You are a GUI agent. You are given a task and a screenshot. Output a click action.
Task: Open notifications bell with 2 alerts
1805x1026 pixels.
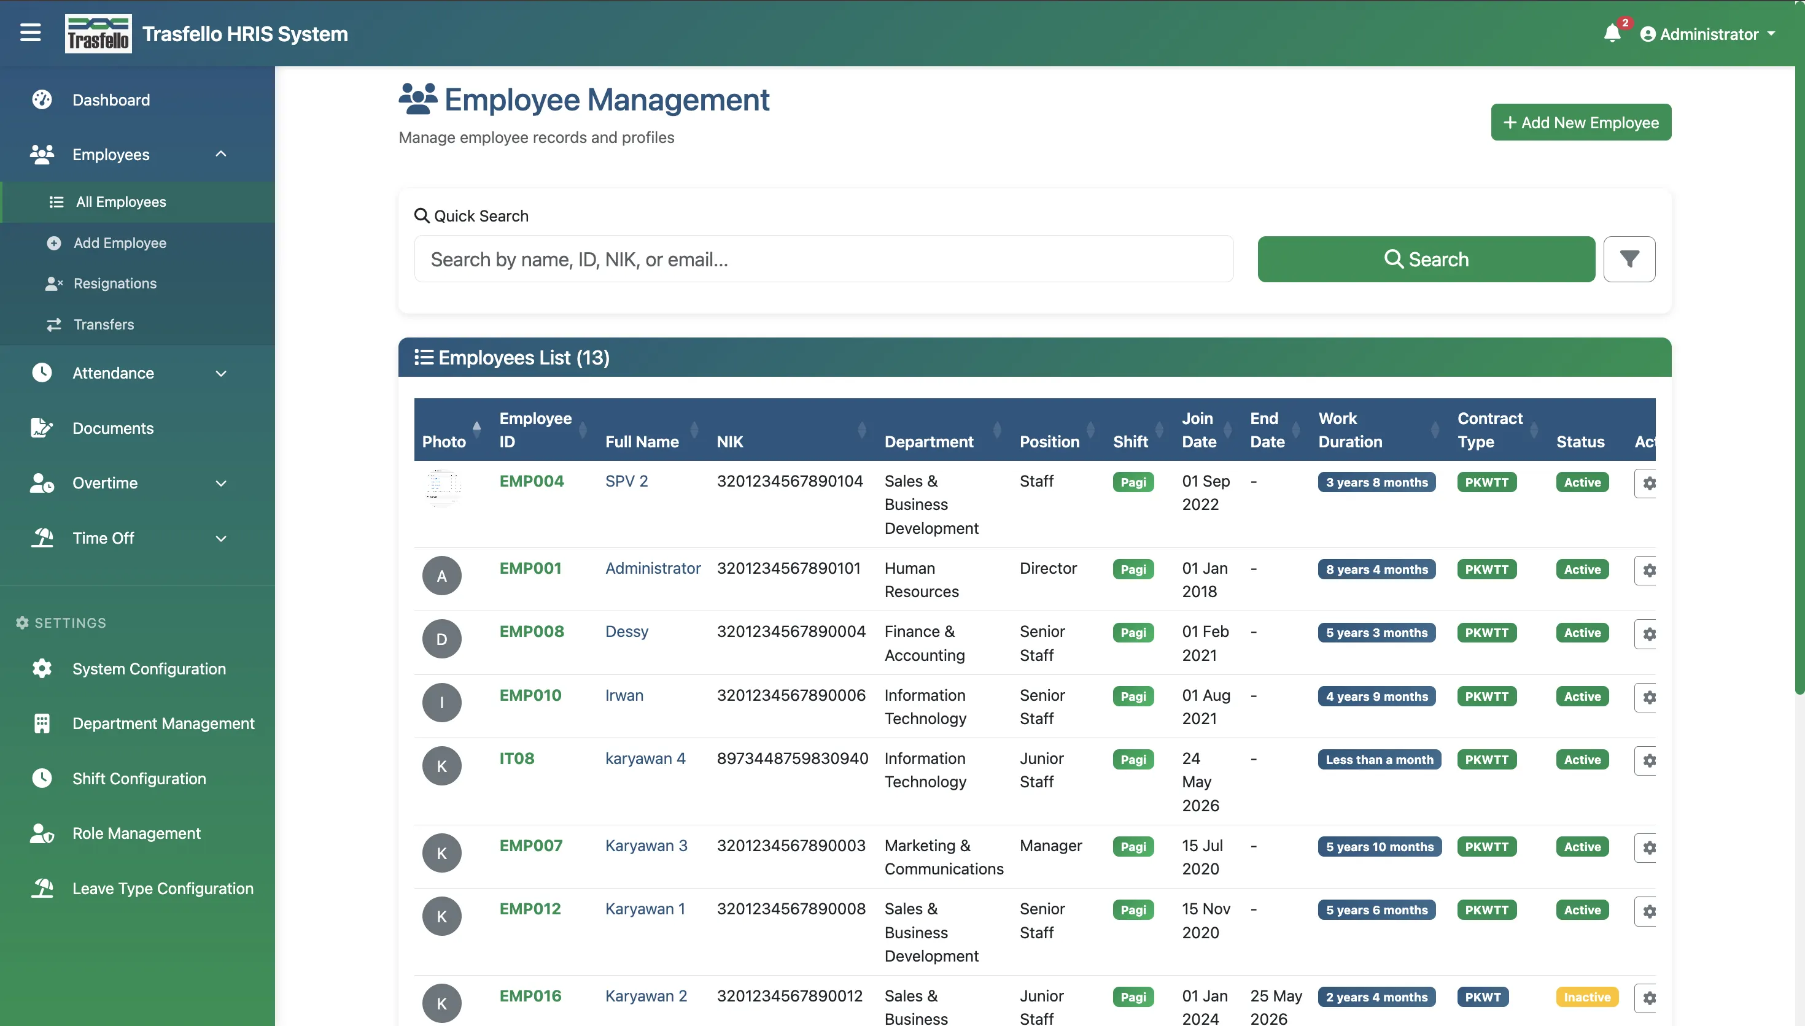pyautogui.click(x=1613, y=33)
